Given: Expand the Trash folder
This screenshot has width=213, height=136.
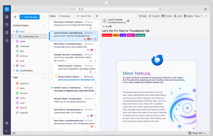Looking at the screenshot, I should click(x=14, y=66).
